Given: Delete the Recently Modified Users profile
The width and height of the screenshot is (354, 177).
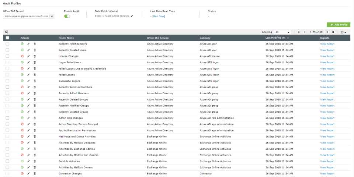Looking at the screenshot, I should click(x=35, y=44).
